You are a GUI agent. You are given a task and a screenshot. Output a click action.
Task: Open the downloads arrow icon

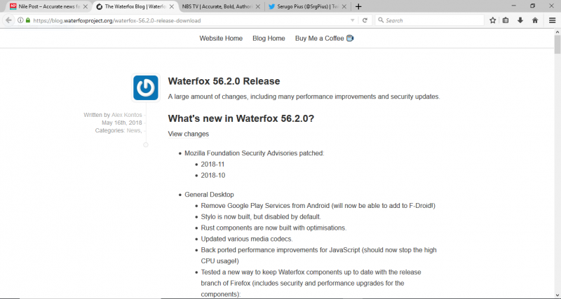click(520, 20)
